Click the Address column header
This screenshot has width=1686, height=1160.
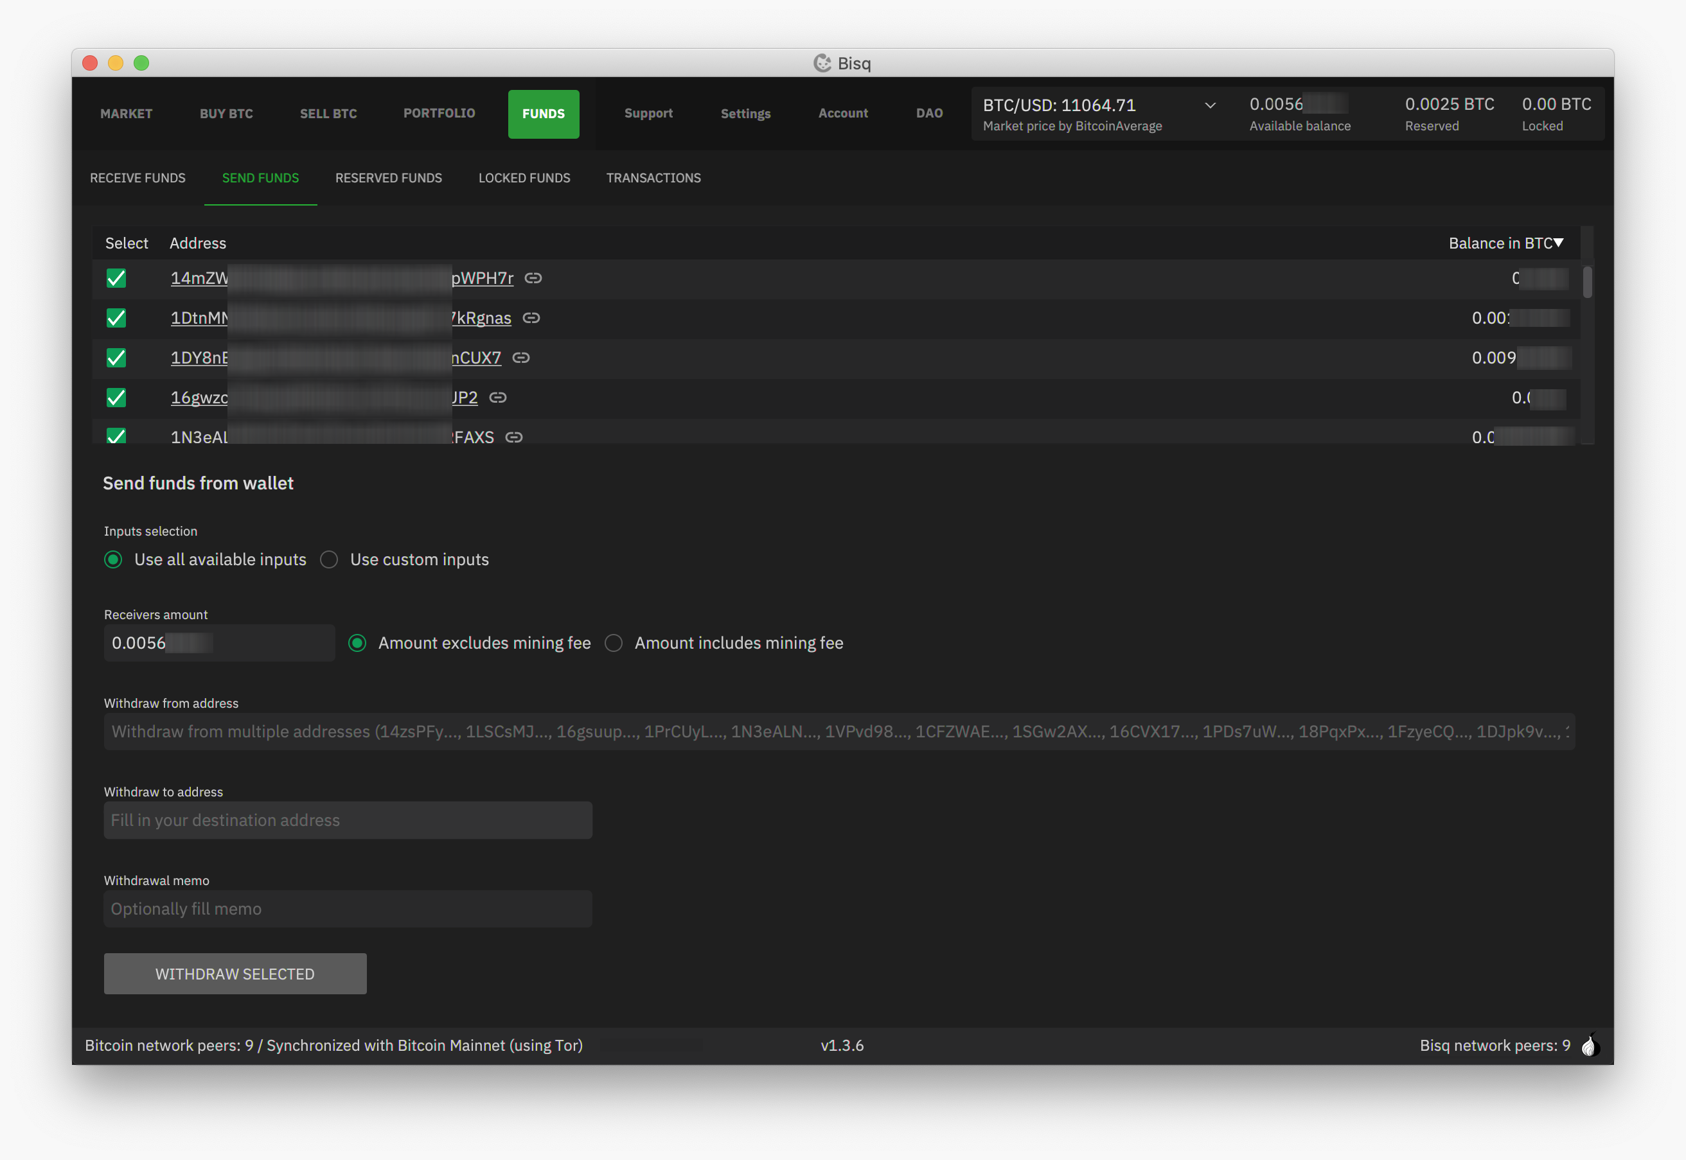coord(198,243)
